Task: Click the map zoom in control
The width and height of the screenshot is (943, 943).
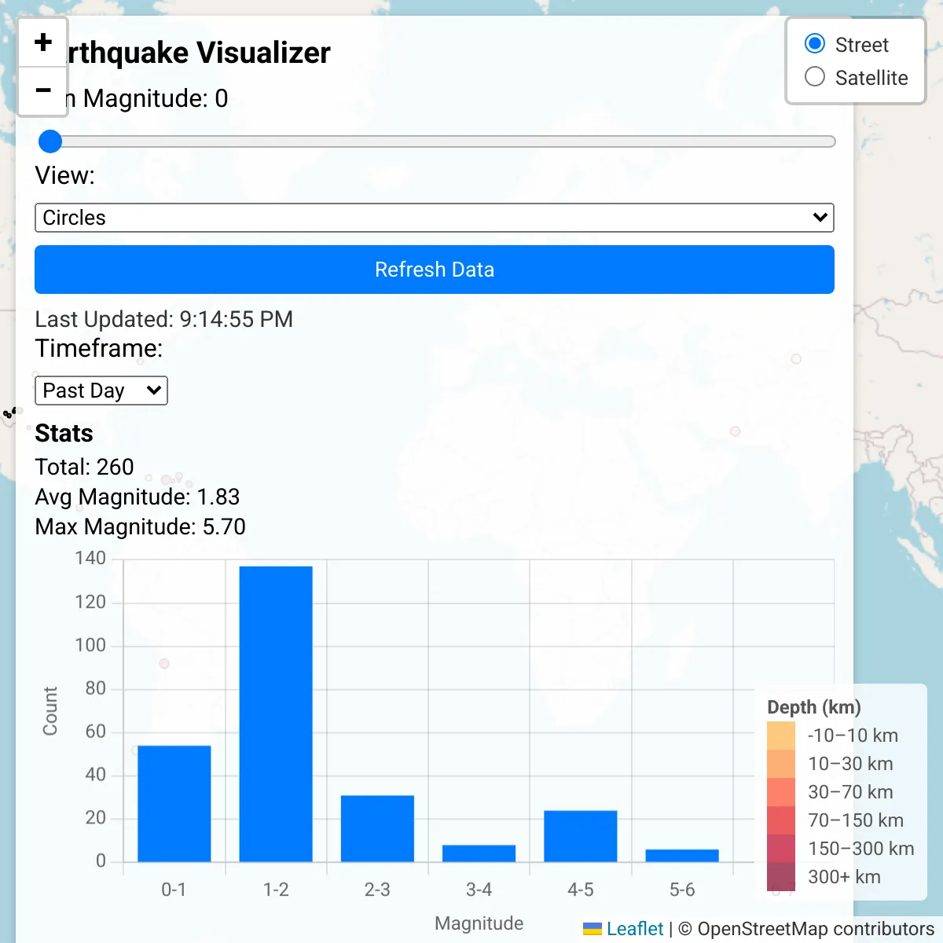Action: (43, 43)
